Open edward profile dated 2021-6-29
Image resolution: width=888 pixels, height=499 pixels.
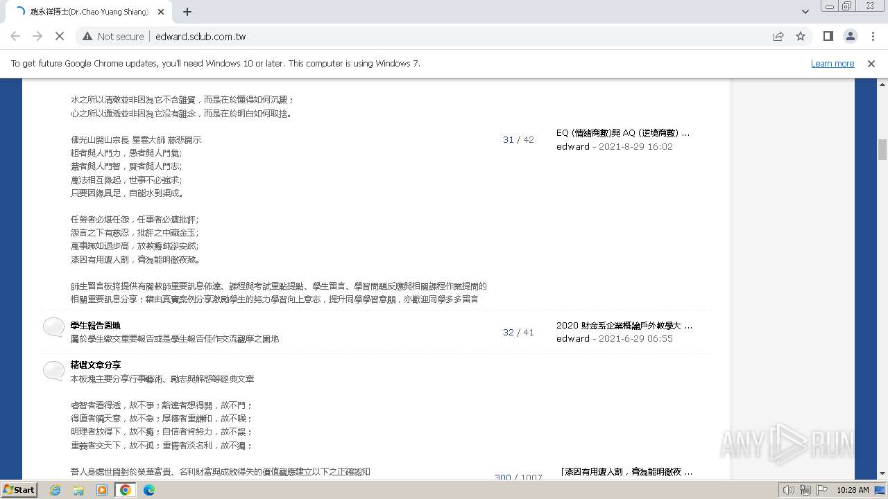[x=573, y=338]
